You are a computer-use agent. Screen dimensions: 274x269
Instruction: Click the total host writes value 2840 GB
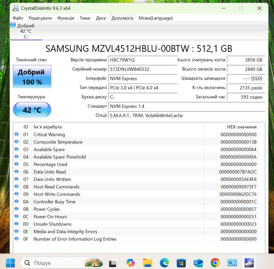246,69
